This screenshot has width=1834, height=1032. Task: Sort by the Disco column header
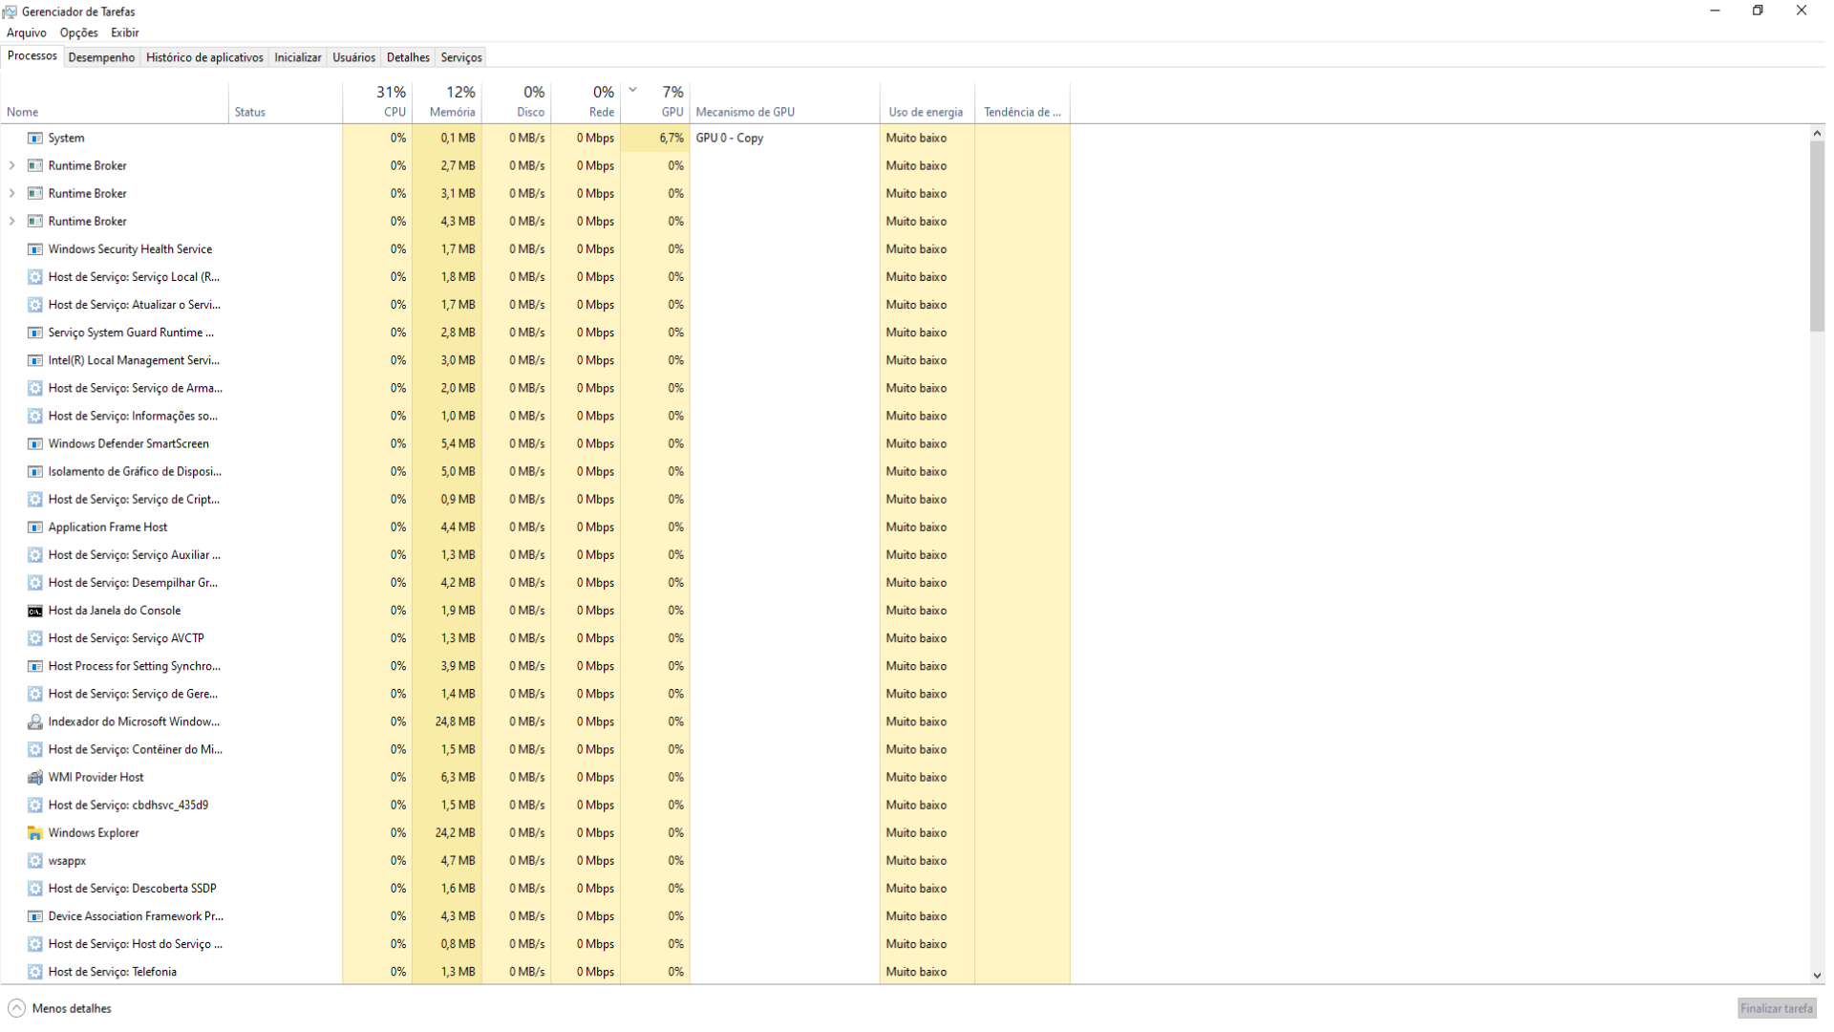pyautogui.click(x=516, y=102)
